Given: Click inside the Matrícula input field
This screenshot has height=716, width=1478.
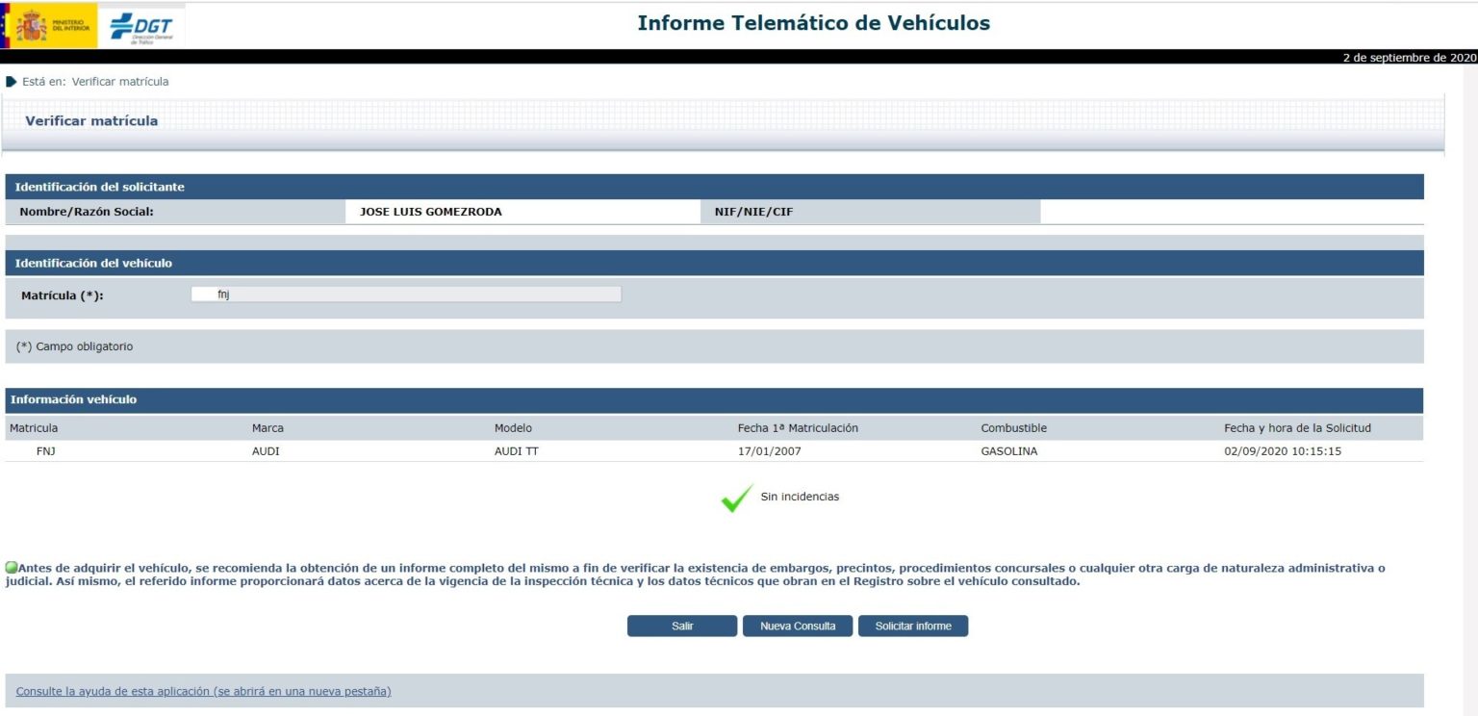Looking at the screenshot, I should 404,294.
